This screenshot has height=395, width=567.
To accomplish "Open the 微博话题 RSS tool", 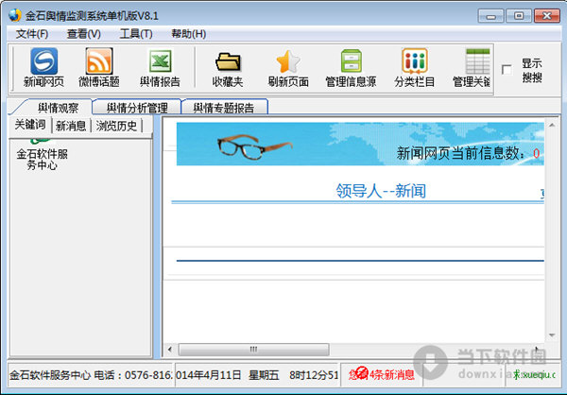I will click(98, 68).
